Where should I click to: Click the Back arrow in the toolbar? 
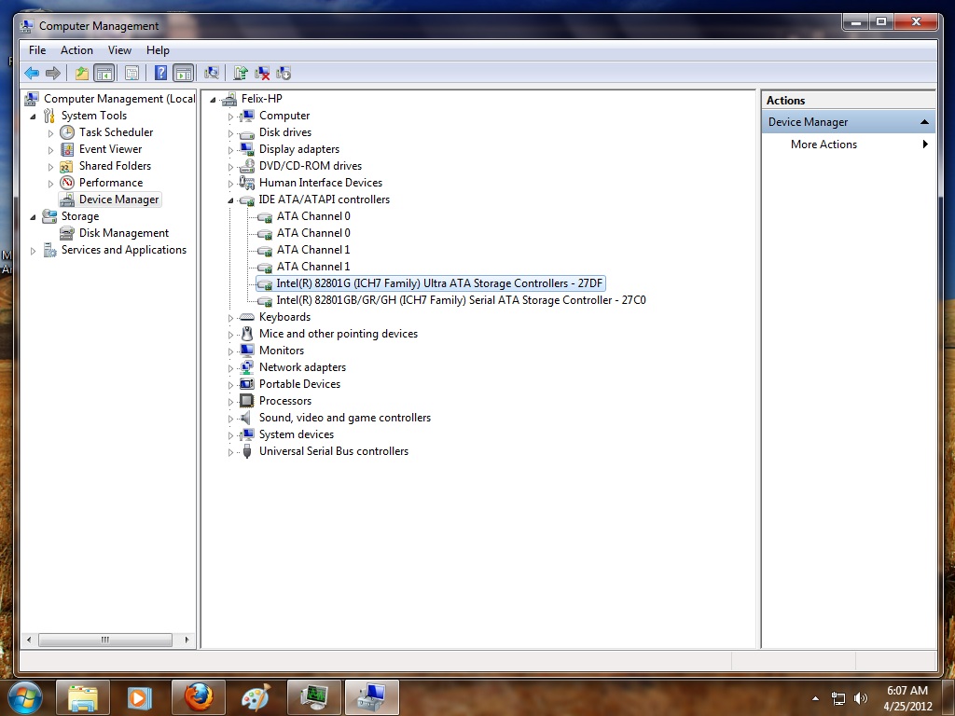coord(32,74)
